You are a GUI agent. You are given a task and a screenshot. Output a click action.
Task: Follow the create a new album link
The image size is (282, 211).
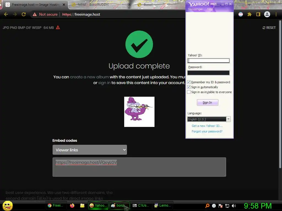pyautogui.click(x=90, y=77)
